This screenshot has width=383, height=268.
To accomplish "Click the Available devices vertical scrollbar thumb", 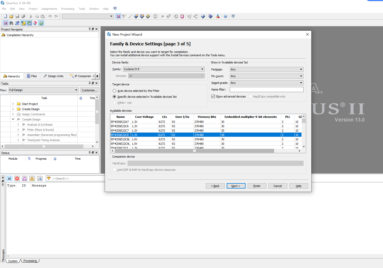I will tap(304, 121).
